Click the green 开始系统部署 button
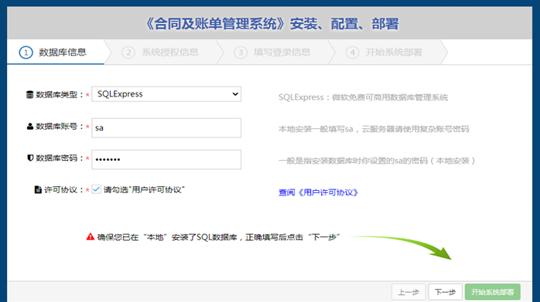The width and height of the screenshot is (540, 302). [493, 292]
